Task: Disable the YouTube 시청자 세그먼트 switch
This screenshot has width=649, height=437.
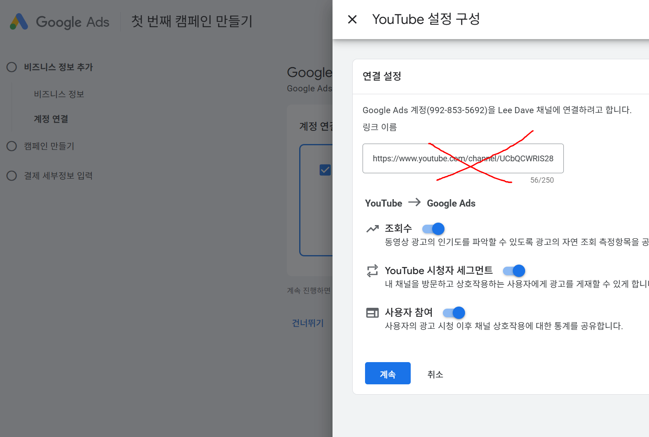Action: (514, 271)
